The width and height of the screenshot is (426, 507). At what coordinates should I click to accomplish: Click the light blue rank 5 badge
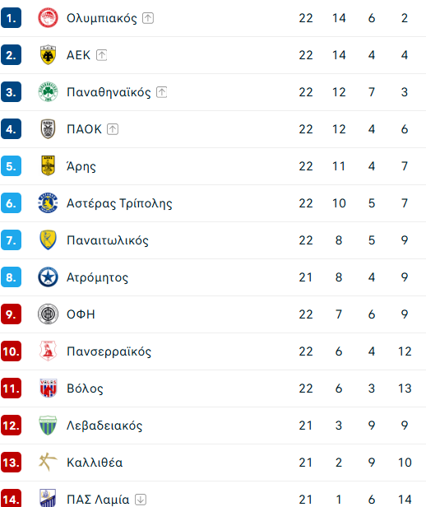pyautogui.click(x=11, y=166)
